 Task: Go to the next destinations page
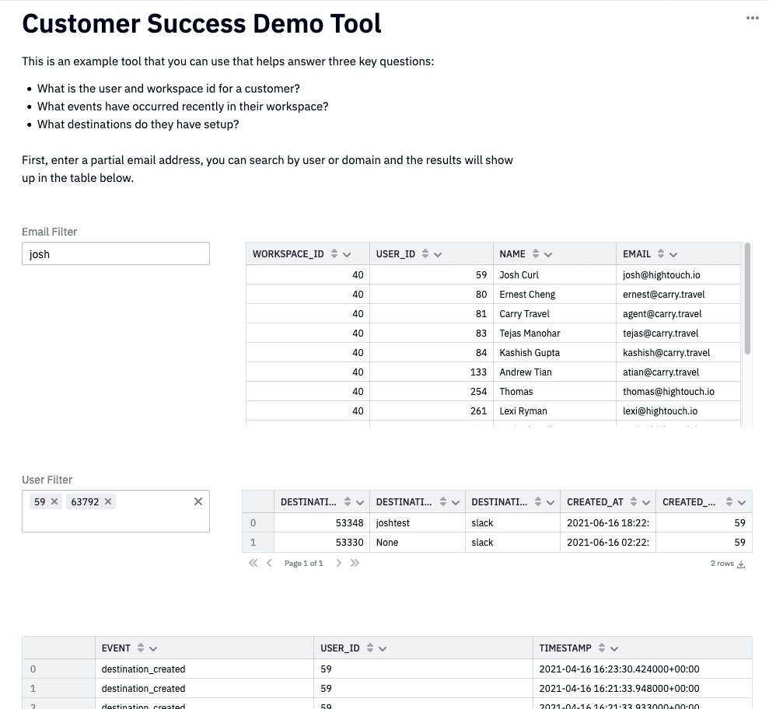(x=339, y=564)
